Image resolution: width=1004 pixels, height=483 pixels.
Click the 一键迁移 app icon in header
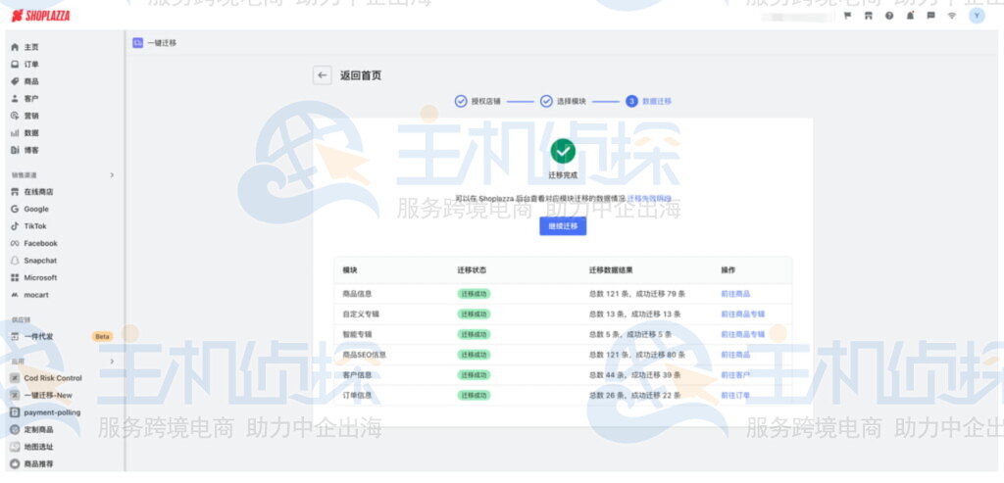point(137,43)
